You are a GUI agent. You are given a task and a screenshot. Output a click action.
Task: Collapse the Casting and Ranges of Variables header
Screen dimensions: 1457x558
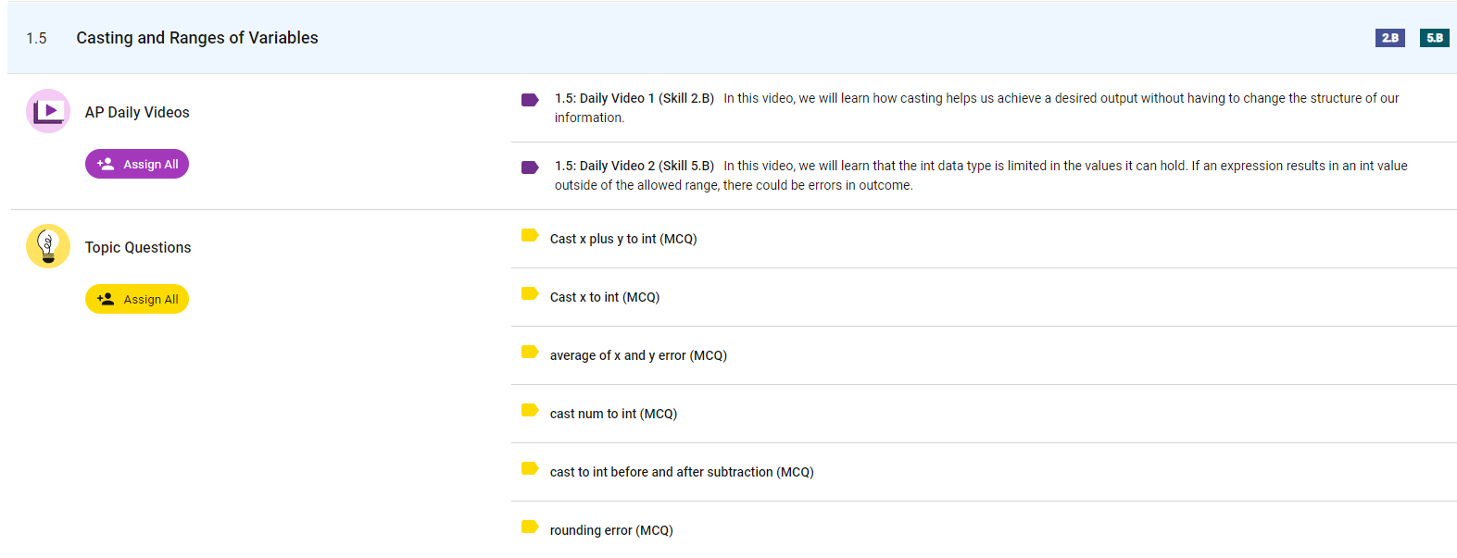coord(197,38)
